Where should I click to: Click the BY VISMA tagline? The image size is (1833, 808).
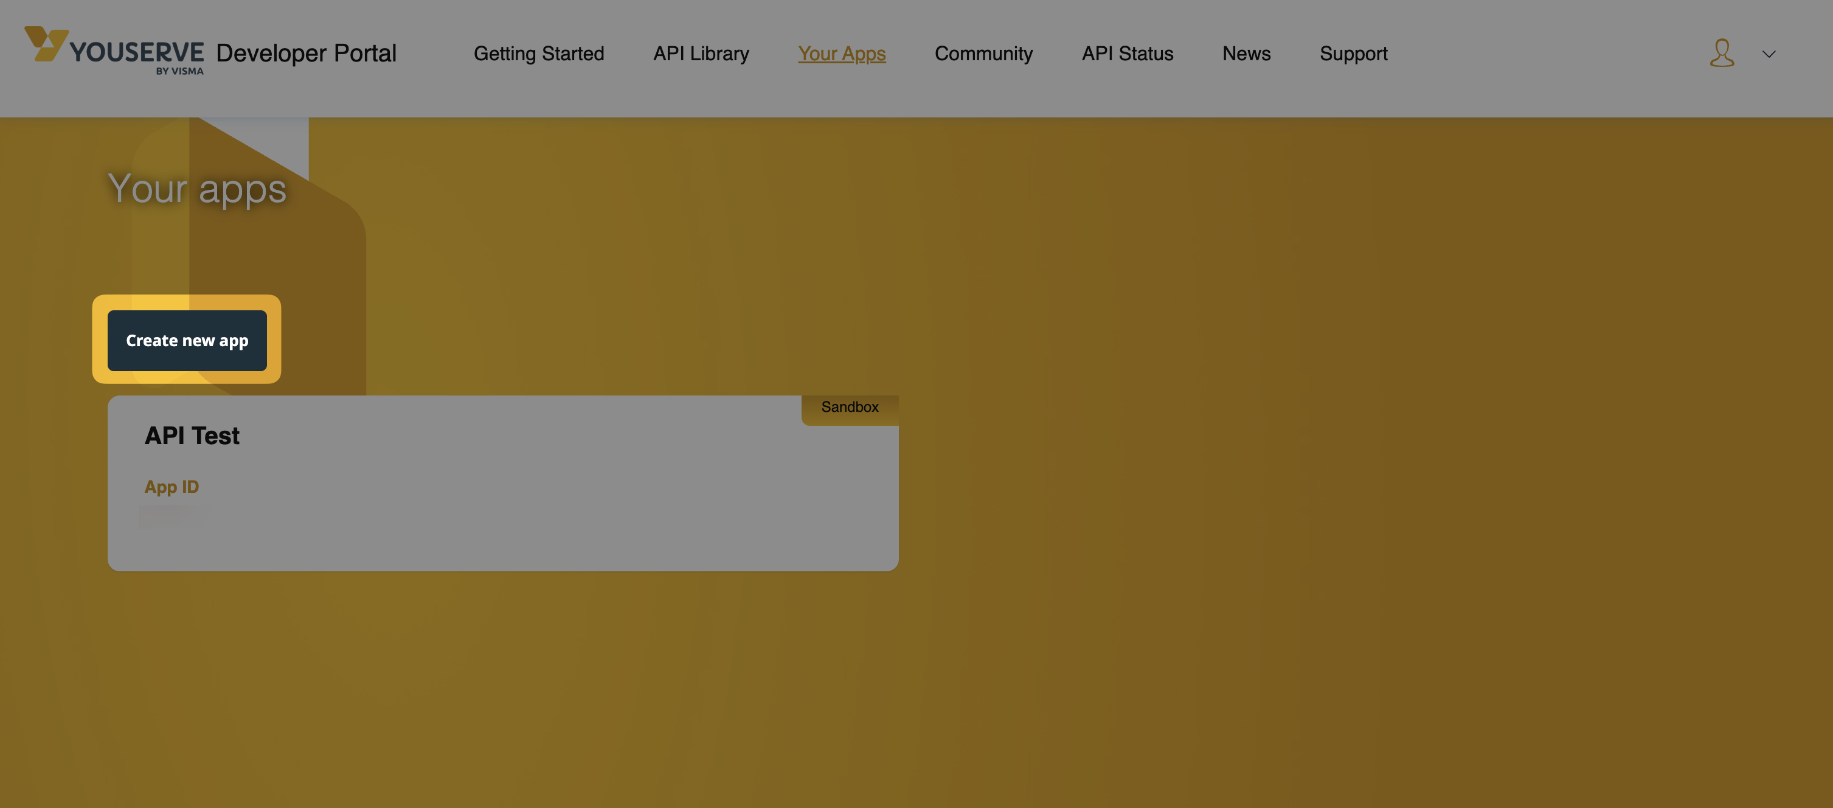180,71
